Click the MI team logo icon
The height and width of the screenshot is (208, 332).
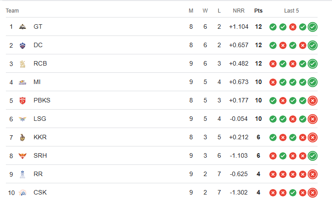tap(23, 82)
